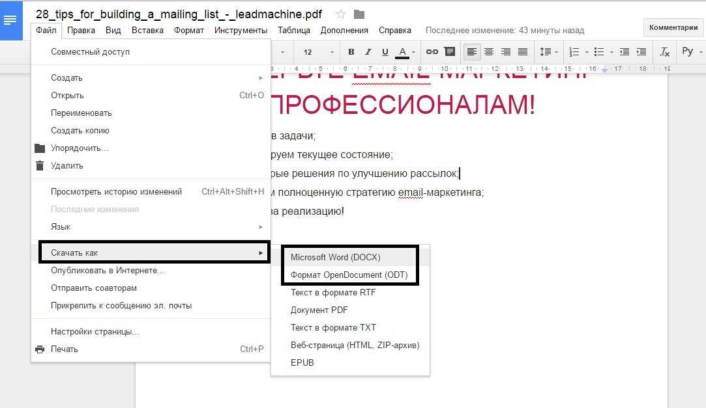
Task: Toggle bold formatting
Action: (351, 51)
